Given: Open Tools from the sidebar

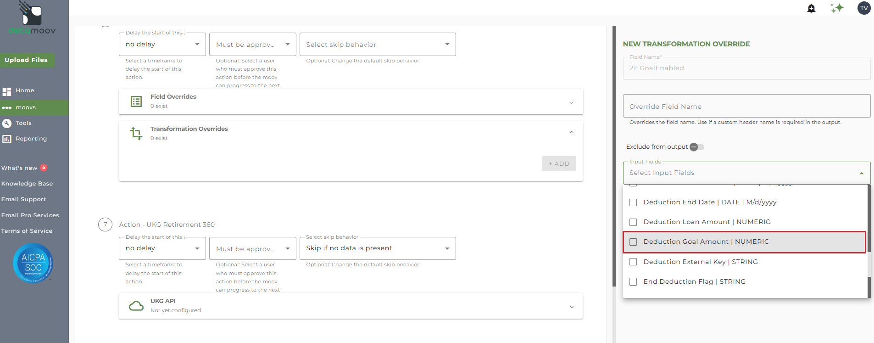Looking at the screenshot, I should (23, 123).
